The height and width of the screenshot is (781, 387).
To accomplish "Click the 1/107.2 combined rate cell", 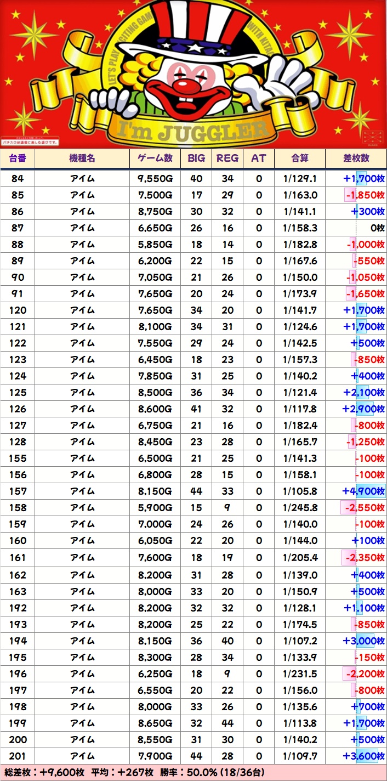I will 300,641.
